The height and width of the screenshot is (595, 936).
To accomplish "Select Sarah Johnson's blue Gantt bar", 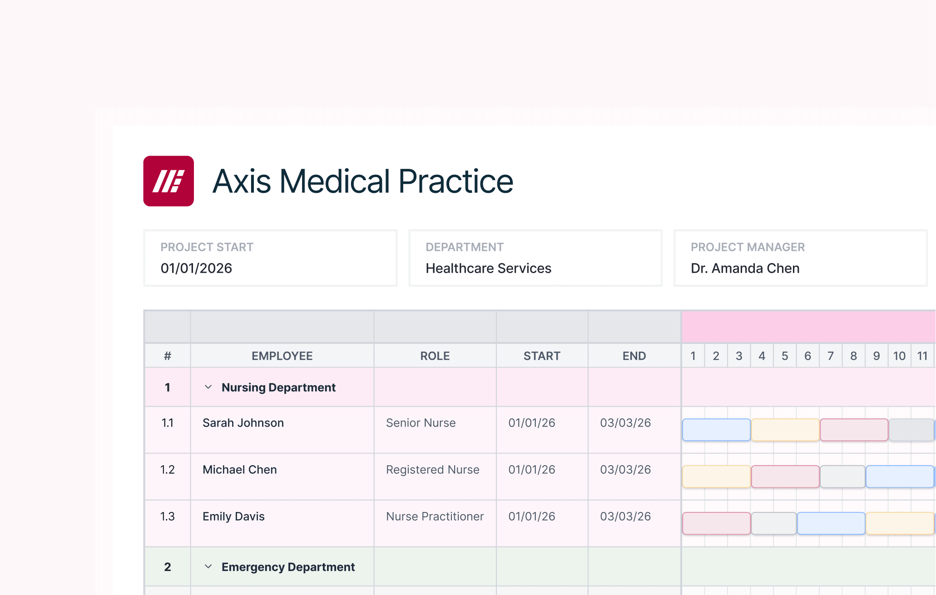I will [716, 429].
